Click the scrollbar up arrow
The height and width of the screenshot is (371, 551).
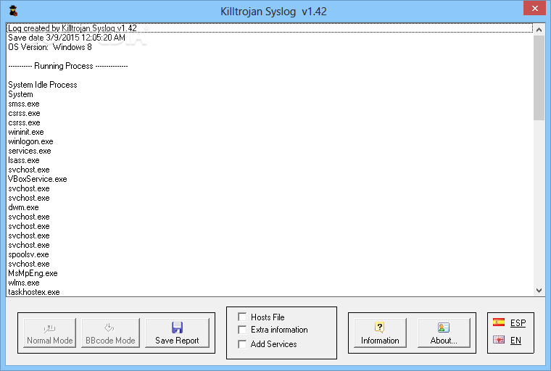tap(539, 30)
